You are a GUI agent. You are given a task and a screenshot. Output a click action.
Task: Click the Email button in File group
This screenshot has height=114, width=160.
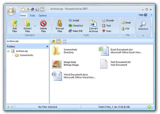point(126,22)
